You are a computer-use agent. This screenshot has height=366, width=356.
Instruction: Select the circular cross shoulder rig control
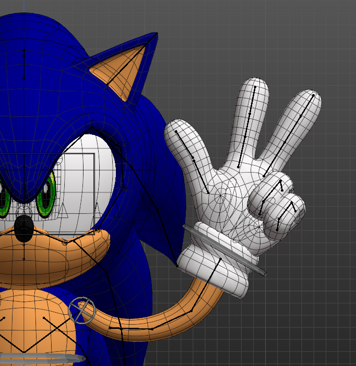pos(82,311)
